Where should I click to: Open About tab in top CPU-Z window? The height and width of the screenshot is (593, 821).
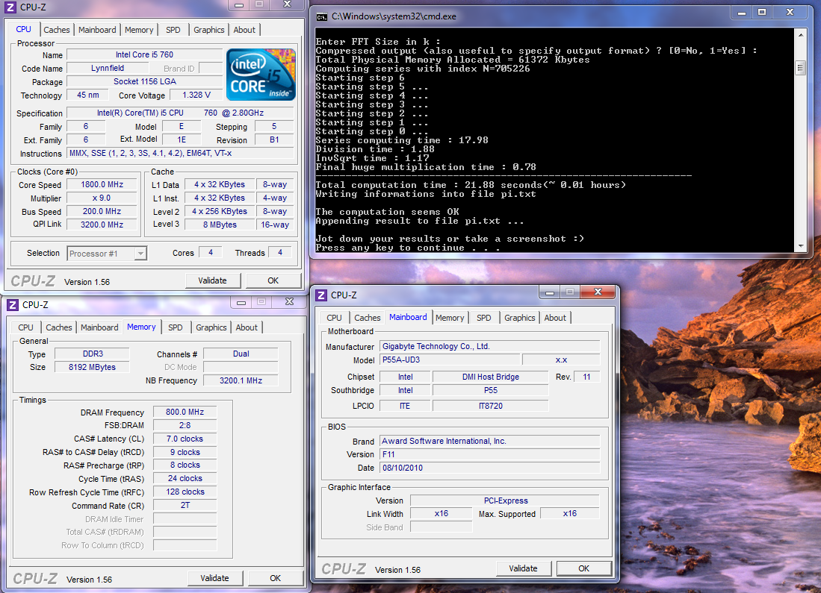244,30
